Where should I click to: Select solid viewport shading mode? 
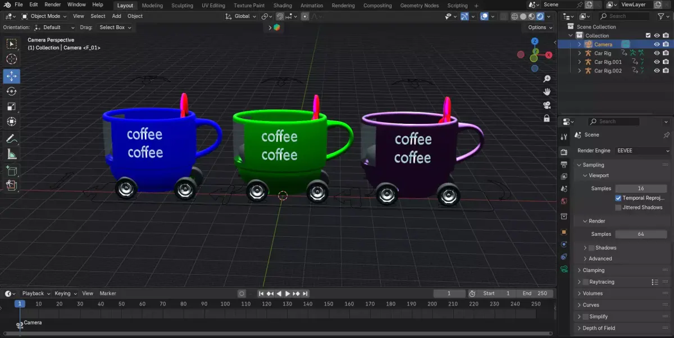click(x=523, y=16)
